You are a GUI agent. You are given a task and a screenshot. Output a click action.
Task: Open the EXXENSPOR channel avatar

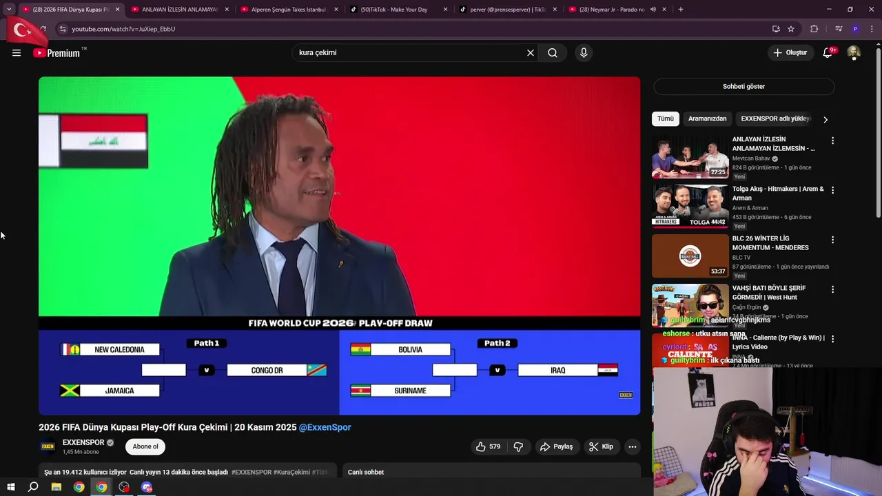click(48, 446)
